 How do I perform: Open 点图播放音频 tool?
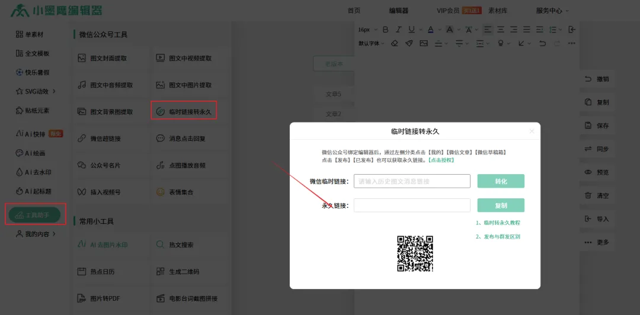tap(181, 165)
